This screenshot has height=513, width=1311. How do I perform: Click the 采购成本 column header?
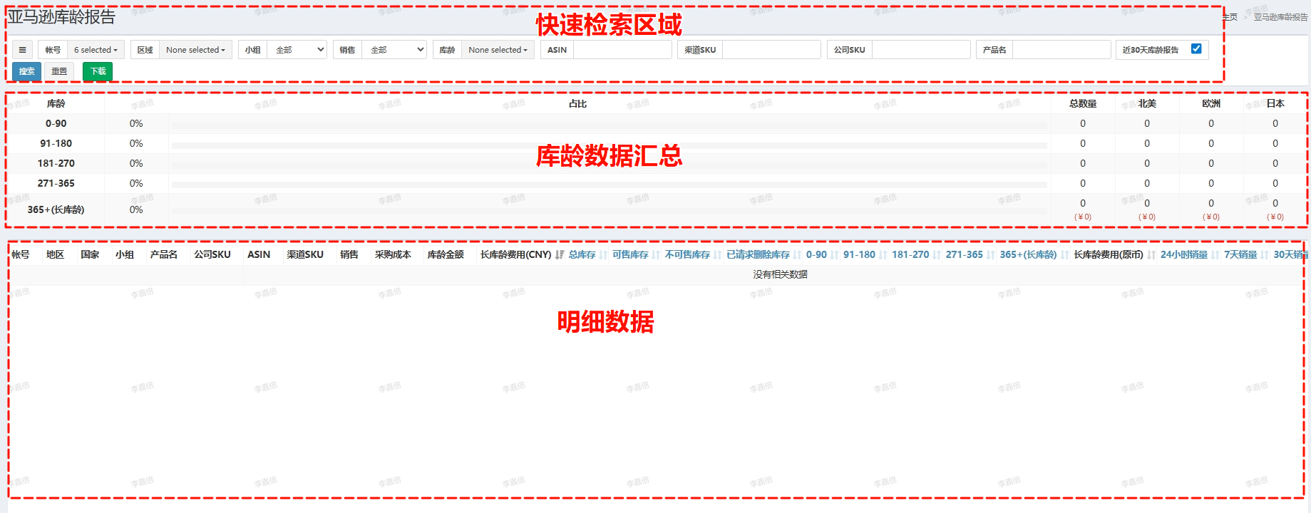[393, 254]
